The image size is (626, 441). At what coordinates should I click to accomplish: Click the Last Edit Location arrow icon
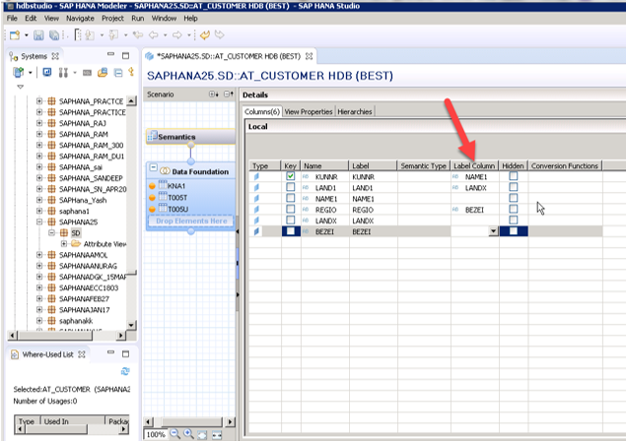pos(138,35)
